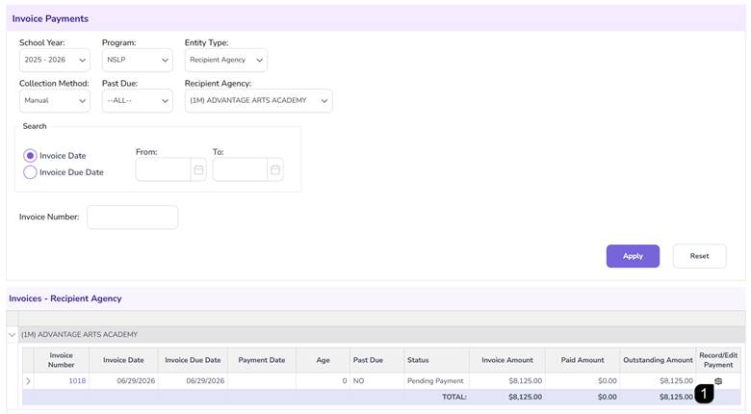
Task: Sort by Past Due column header
Action: click(x=376, y=360)
